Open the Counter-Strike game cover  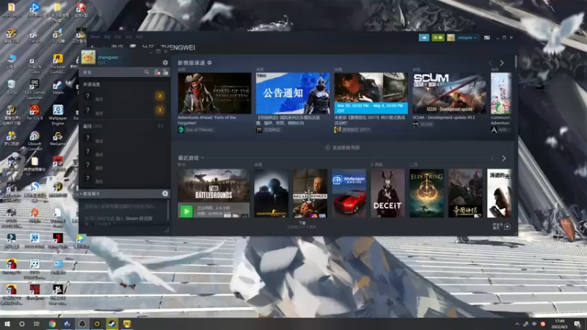coord(271,193)
